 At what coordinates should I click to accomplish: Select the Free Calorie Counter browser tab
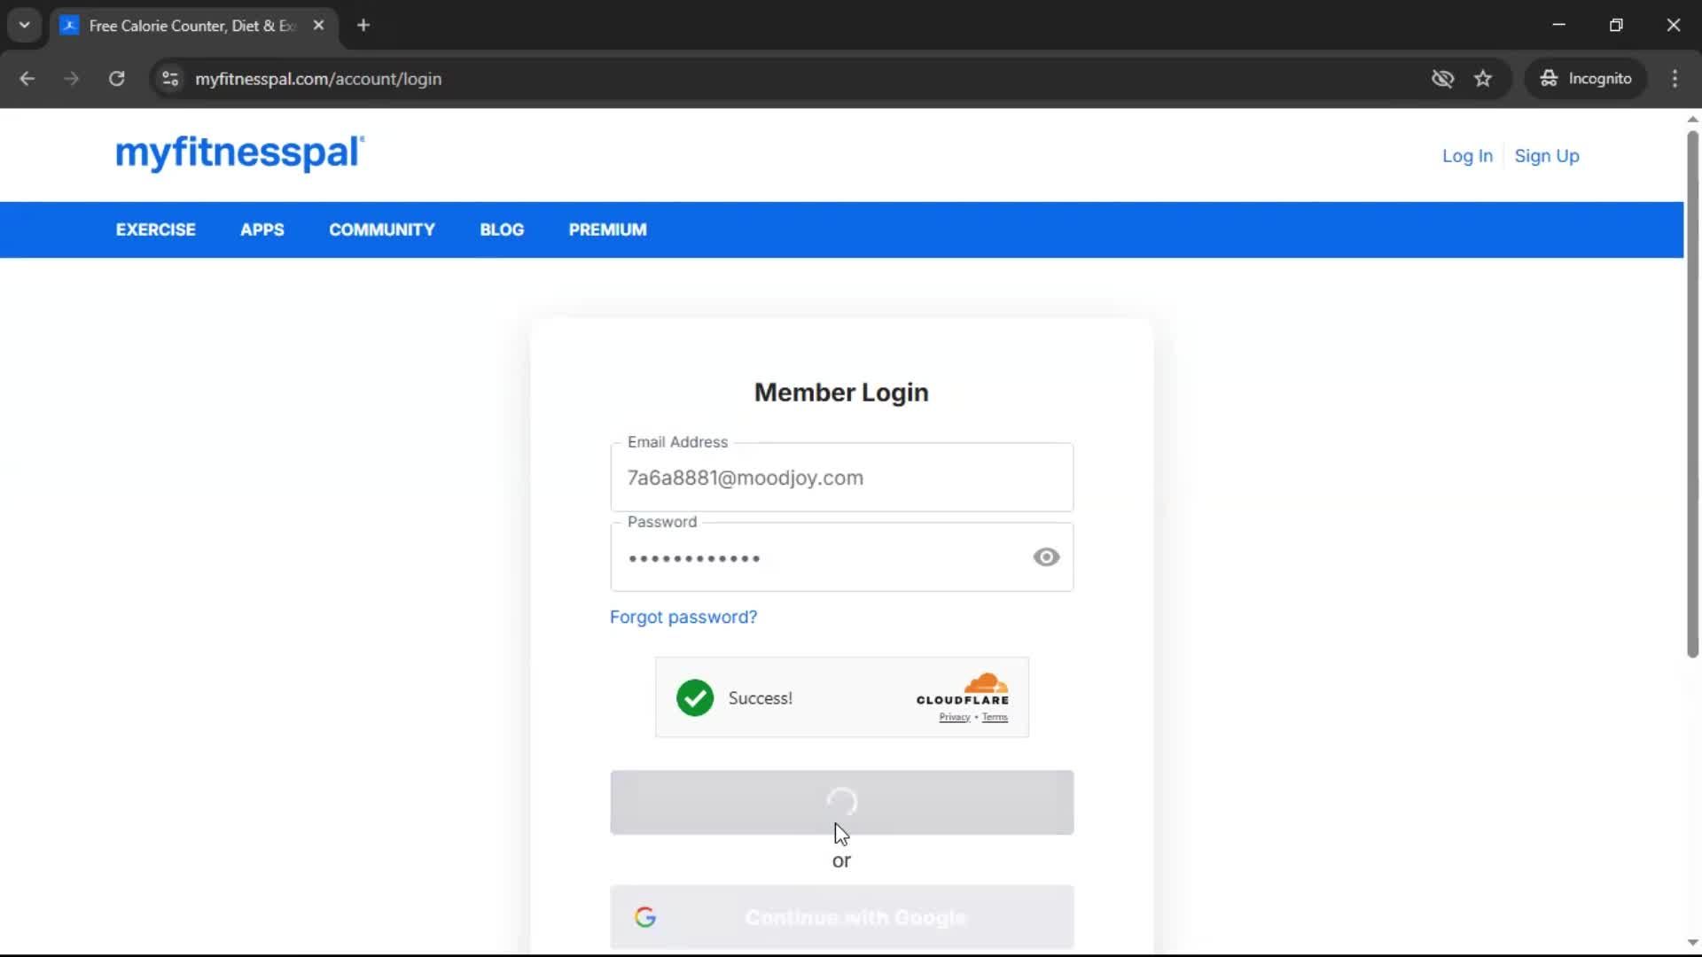[194, 26]
